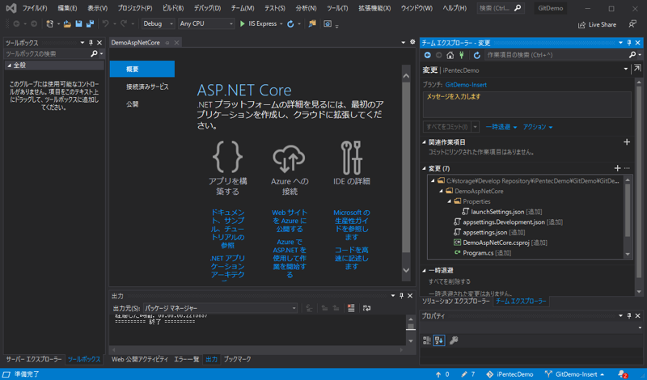This screenshot has height=380, width=647.
Task: Click the Undo toolbar icon
Action: 106,24
